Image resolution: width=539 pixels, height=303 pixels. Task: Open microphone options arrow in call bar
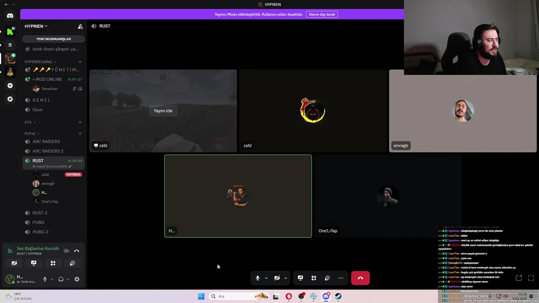click(x=266, y=278)
